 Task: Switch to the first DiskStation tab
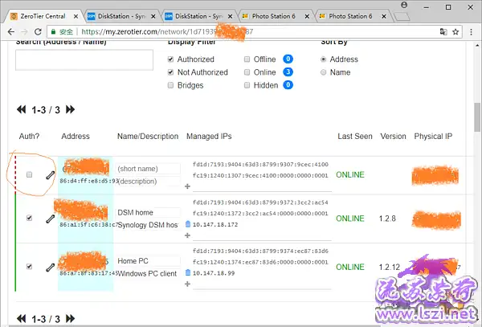click(x=121, y=16)
